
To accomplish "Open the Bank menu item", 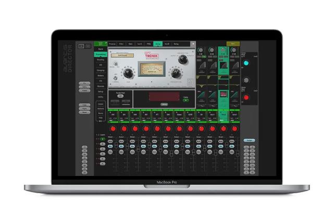I will coord(101,49).
